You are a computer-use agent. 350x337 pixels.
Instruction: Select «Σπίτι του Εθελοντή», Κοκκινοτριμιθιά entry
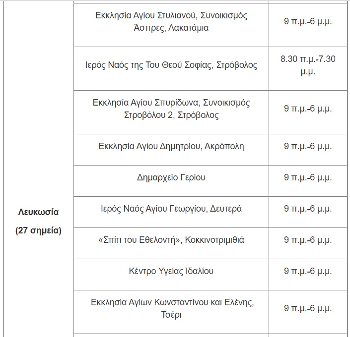pos(171,240)
